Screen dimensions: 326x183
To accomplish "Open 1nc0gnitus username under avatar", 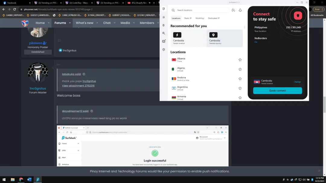I will pos(38,88).
